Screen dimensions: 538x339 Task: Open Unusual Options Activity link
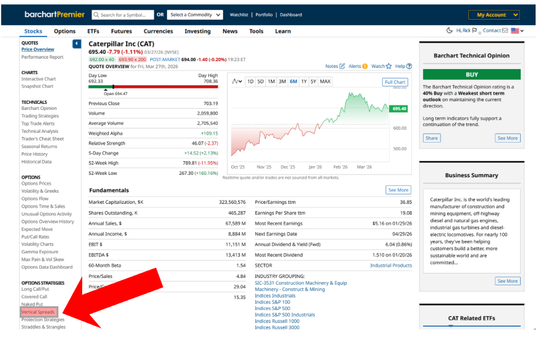click(x=46, y=214)
